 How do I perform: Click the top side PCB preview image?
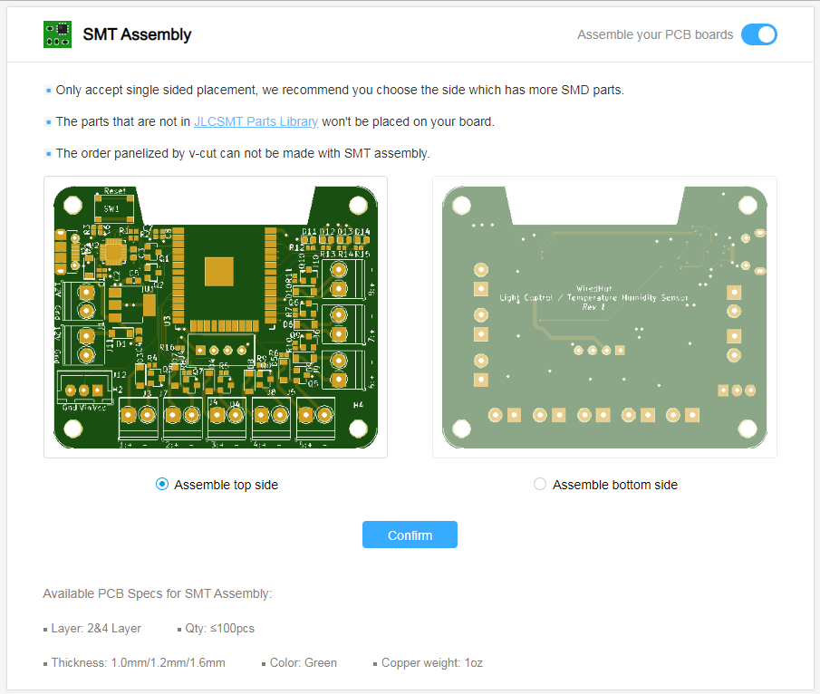pos(216,317)
